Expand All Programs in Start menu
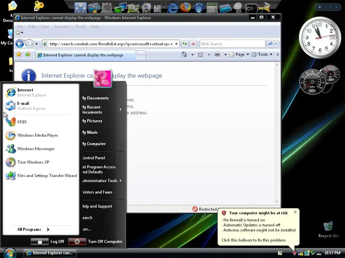The width and height of the screenshot is (345, 258). [33, 229]
